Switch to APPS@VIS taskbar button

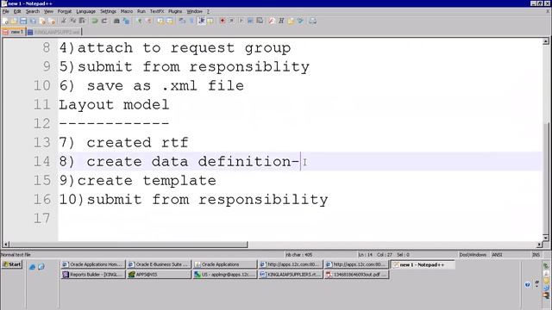(159, 275)
